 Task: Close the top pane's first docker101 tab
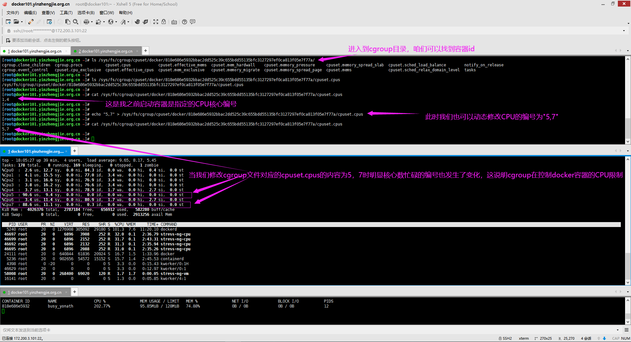(x=66, y=51)
